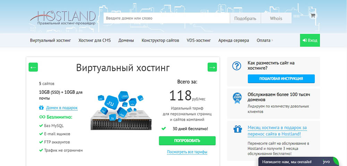This screenshot has height=166, width=347.
Task: Click gift icon beside Домен в подарок
Action: tap(41, 108)
